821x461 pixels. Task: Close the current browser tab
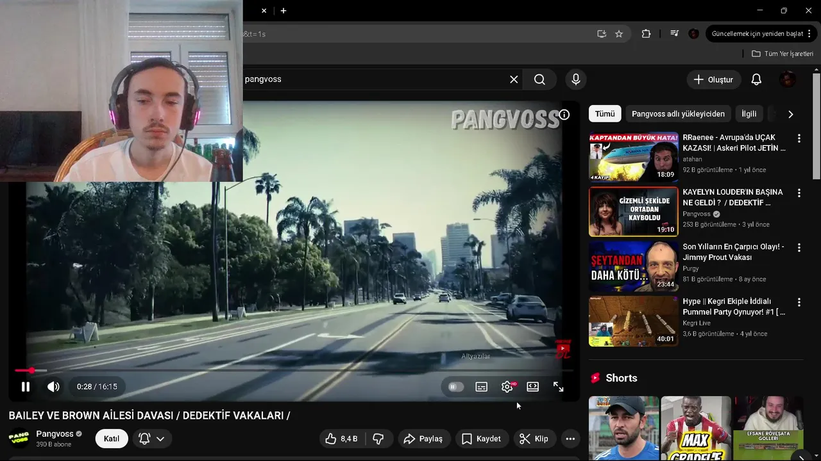tap(264, 11)
